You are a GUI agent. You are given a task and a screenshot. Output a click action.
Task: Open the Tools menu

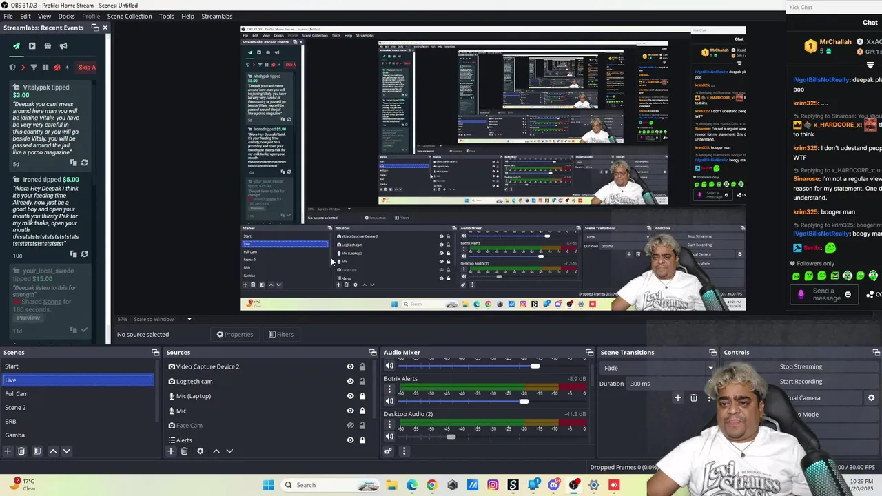[167, 16]
